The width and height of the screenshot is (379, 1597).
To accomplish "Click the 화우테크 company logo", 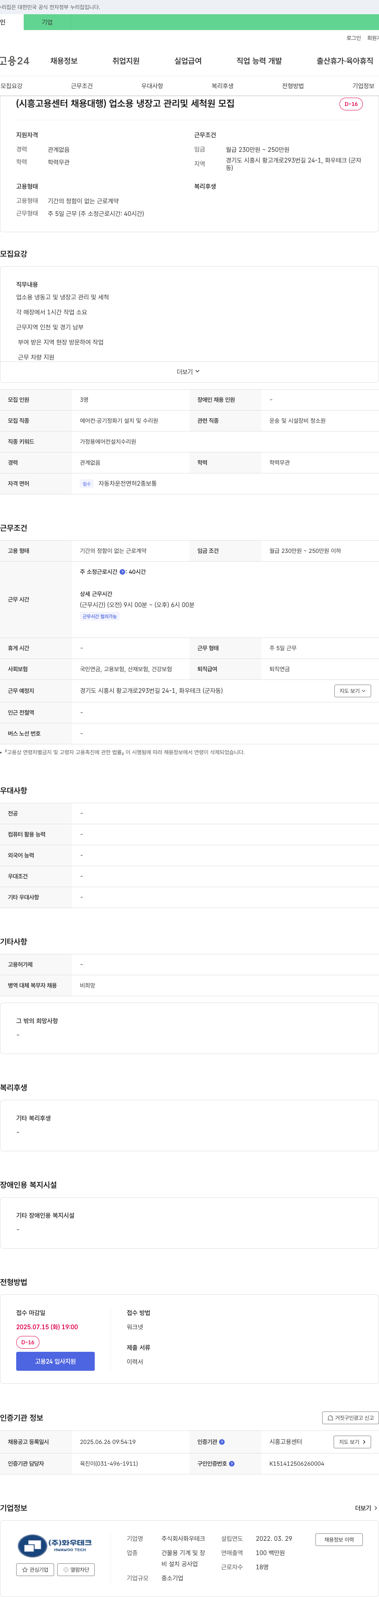I will click(x=55, y=1546).
